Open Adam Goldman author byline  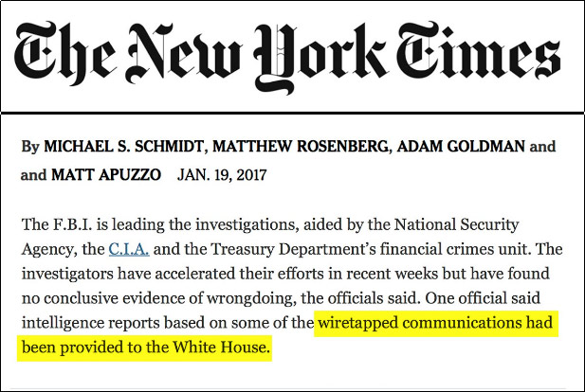pyautogui.click(x=461, y=146)
